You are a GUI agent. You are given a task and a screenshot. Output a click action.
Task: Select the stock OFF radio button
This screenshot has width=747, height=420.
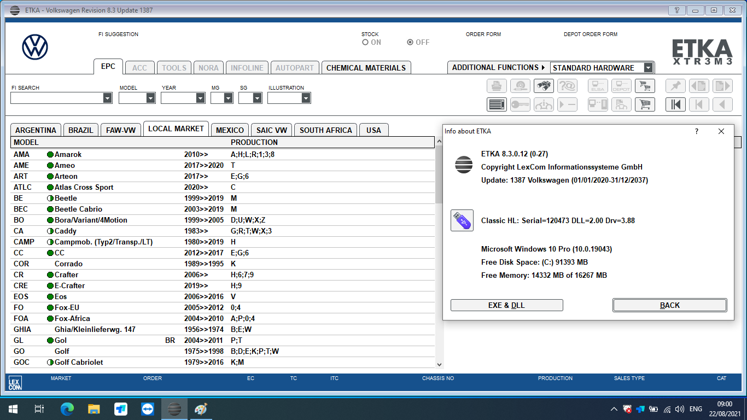(x=410, y=43)
